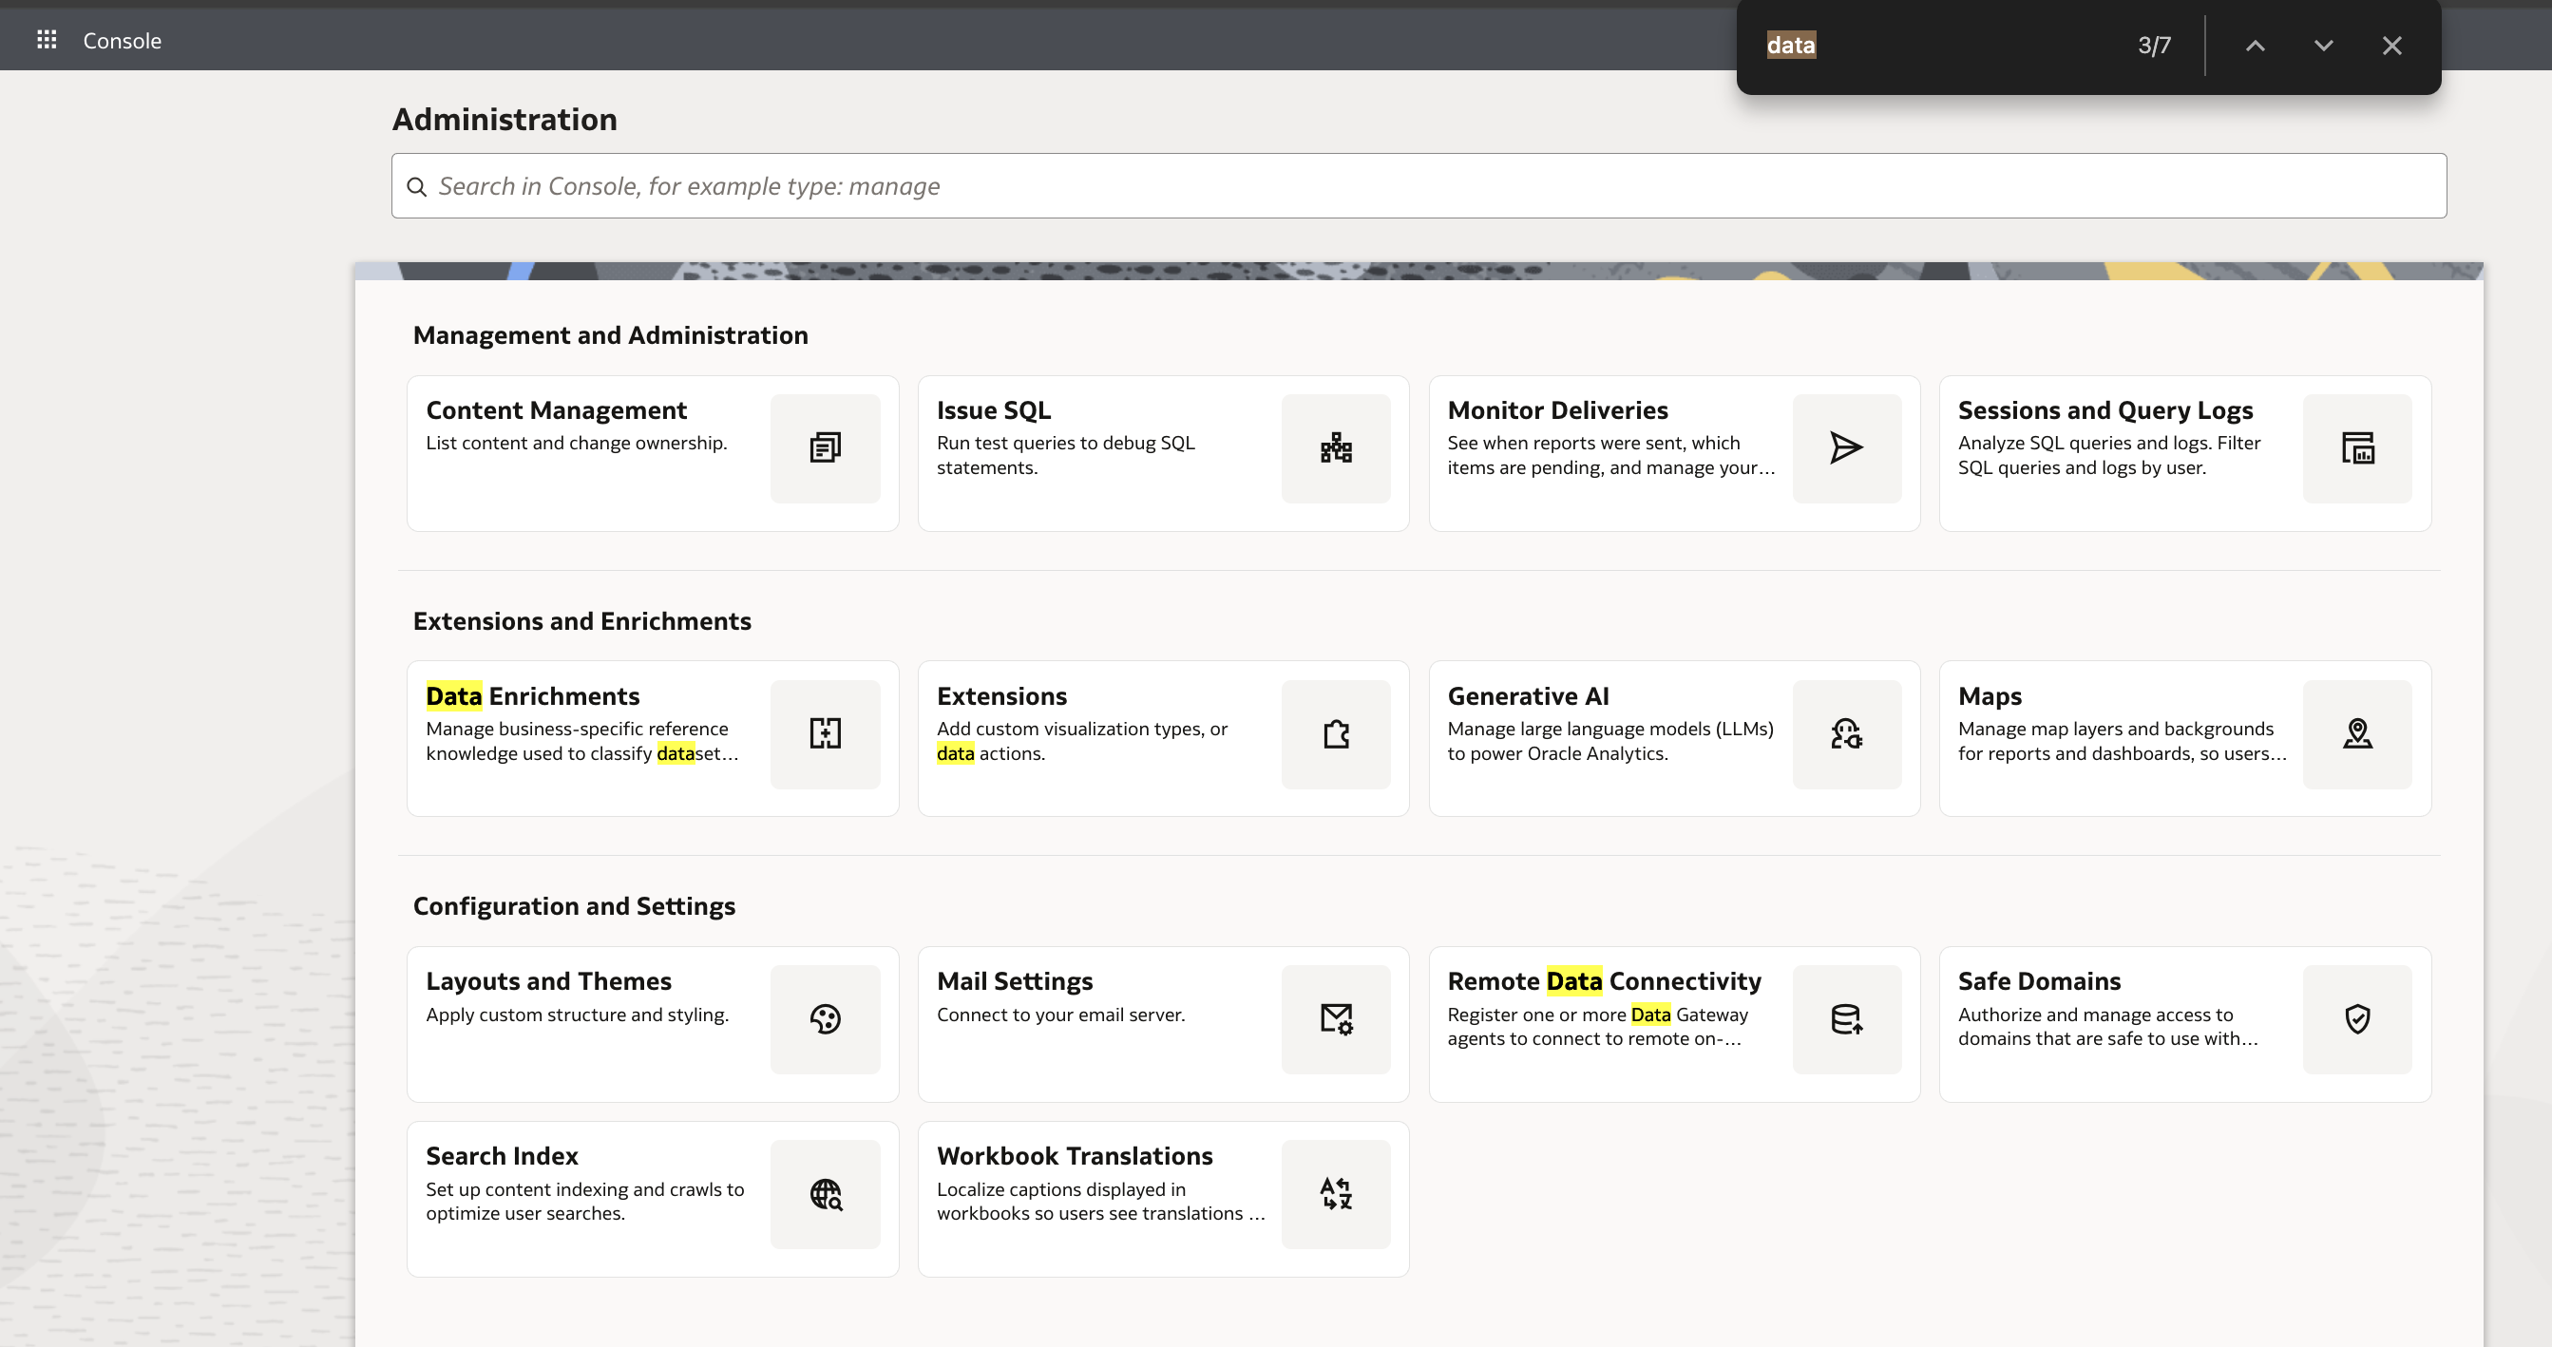Click the Mail Settings envelope icon
Screen dimensions: 2552x1347
[1336, 1018]
